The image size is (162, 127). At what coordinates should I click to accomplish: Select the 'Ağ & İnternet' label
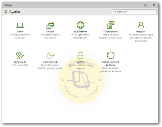(x=80, y=32)
